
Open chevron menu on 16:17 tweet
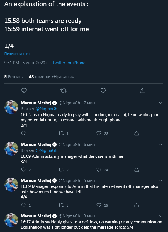tap(160, 216)
